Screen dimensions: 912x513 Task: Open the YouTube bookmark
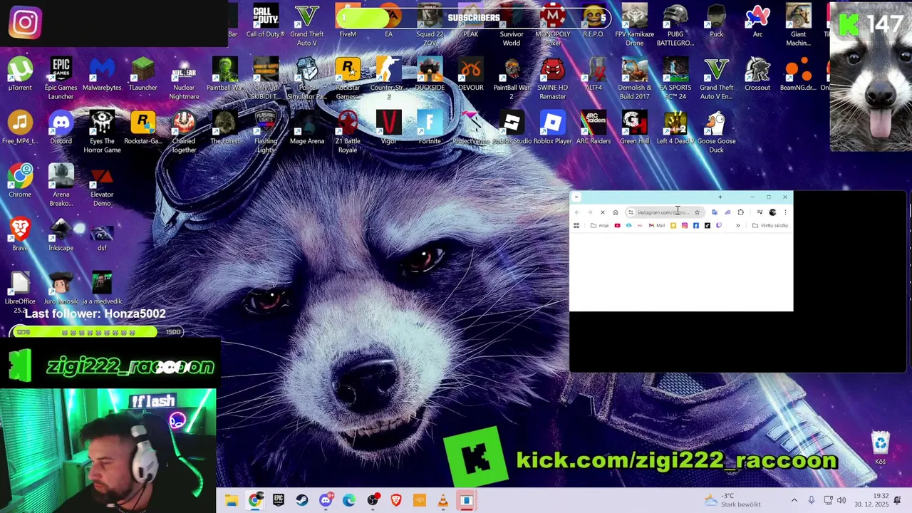(617, 226)
